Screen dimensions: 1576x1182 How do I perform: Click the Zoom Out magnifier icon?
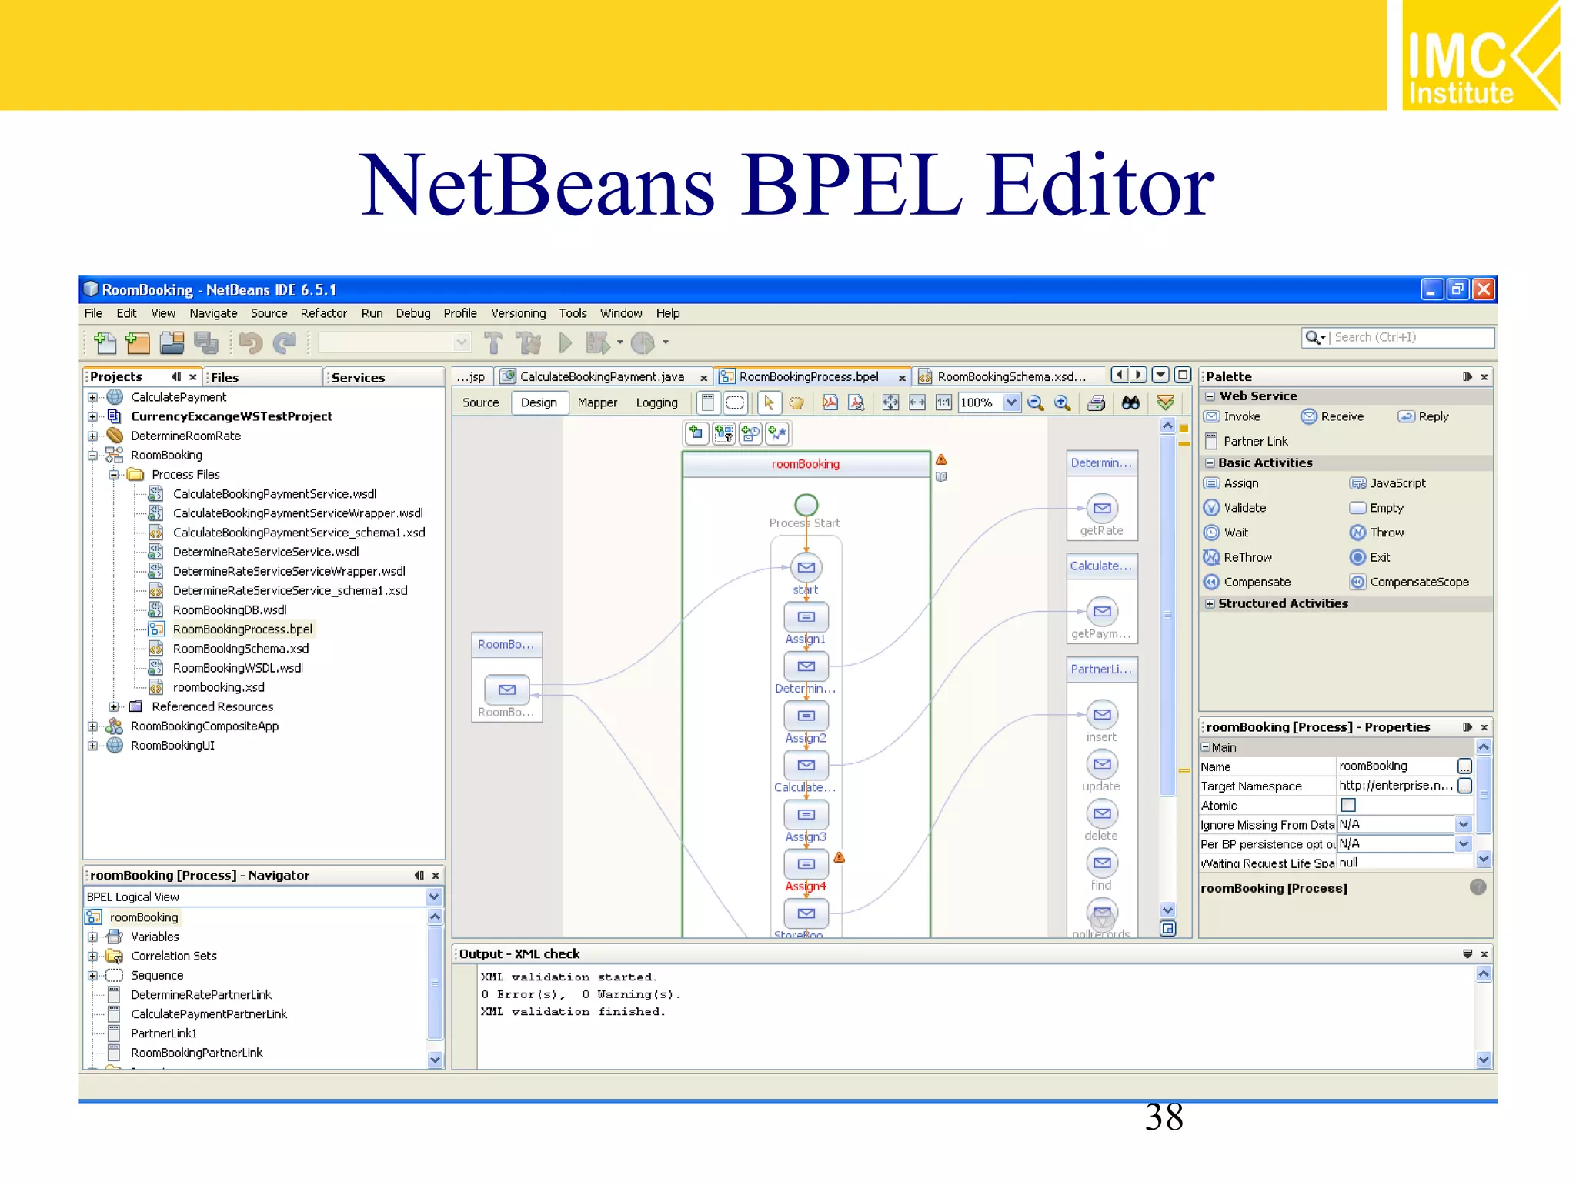[1036, 402]
